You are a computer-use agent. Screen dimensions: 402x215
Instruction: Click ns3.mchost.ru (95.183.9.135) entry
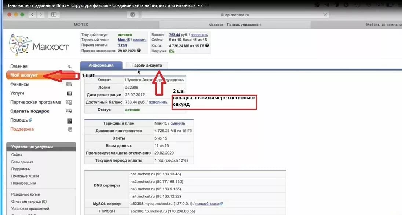click(156, 189)
